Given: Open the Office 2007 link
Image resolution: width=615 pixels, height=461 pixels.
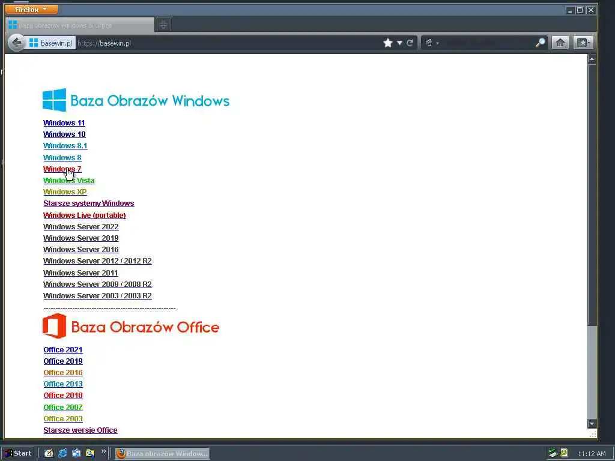Looking at the screenshot, I should pos(63,408).
